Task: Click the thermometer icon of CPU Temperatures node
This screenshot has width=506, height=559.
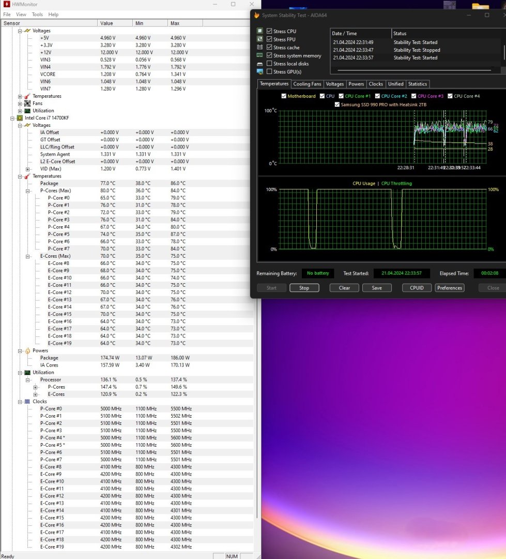Action: tap(27, 176)
